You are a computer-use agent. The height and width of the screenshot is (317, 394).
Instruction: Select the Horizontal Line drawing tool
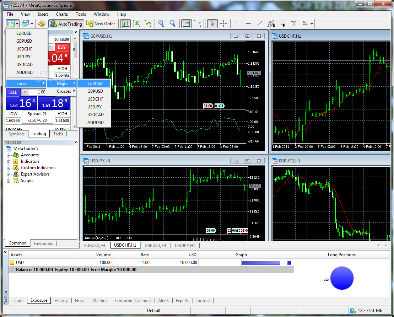tap(248, 23)
